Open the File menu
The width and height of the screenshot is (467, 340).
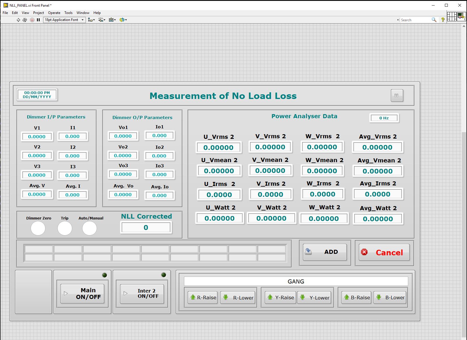[x=5, y=13]
